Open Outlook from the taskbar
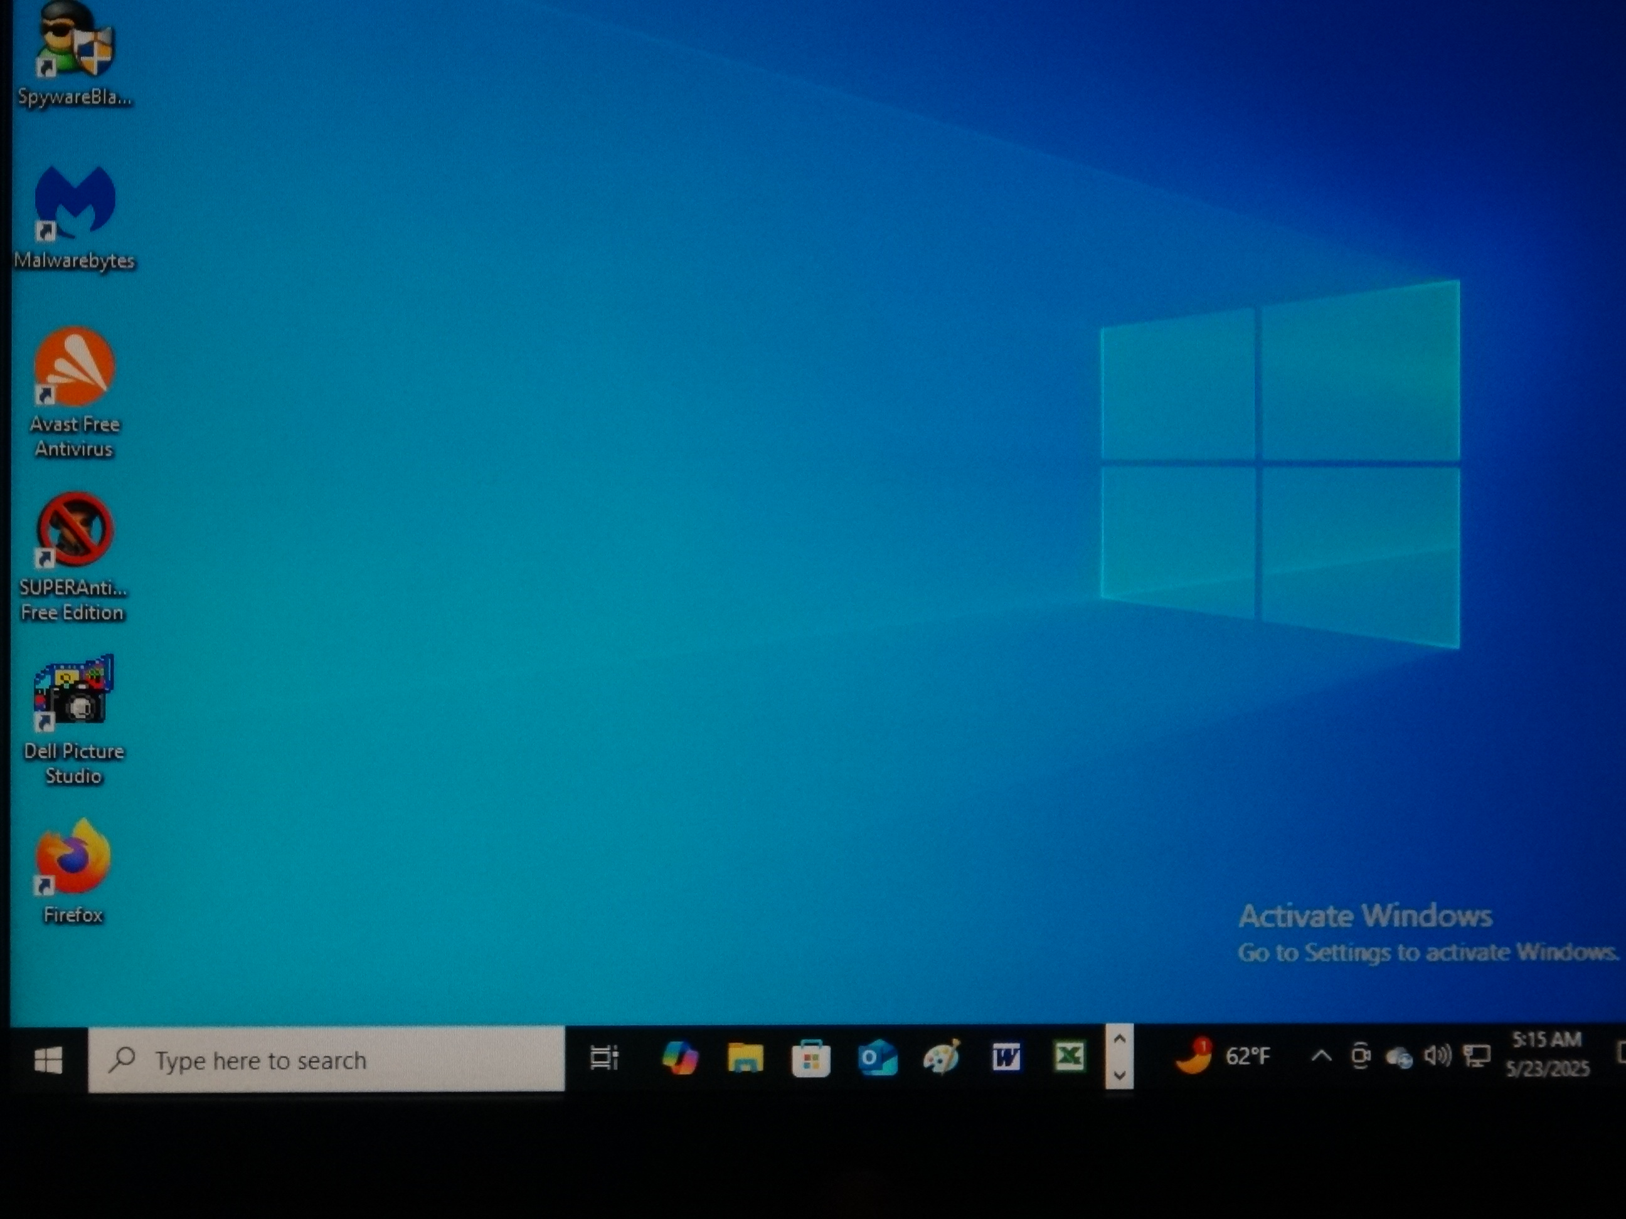The image size is (1626, 1219). point(877,1058)
